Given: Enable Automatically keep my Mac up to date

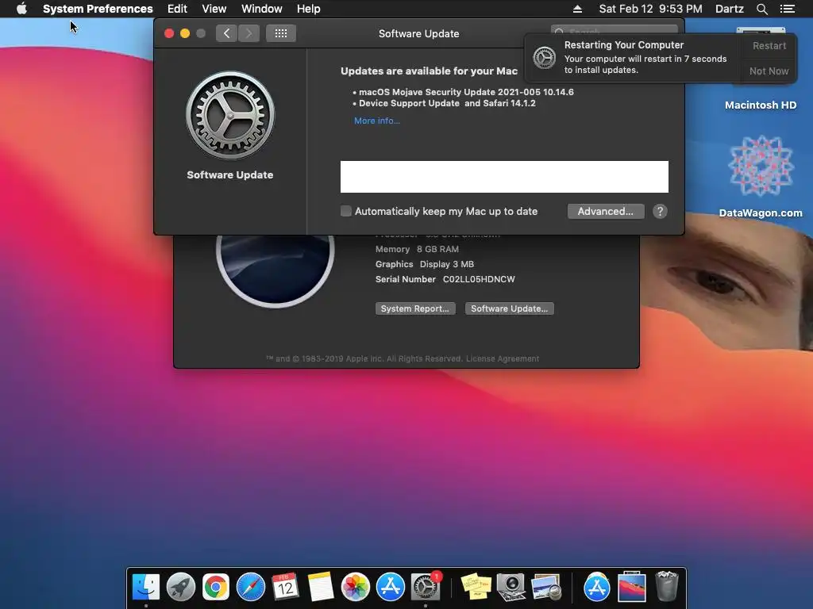Looking at the screenshot, I should pos(346,211).
